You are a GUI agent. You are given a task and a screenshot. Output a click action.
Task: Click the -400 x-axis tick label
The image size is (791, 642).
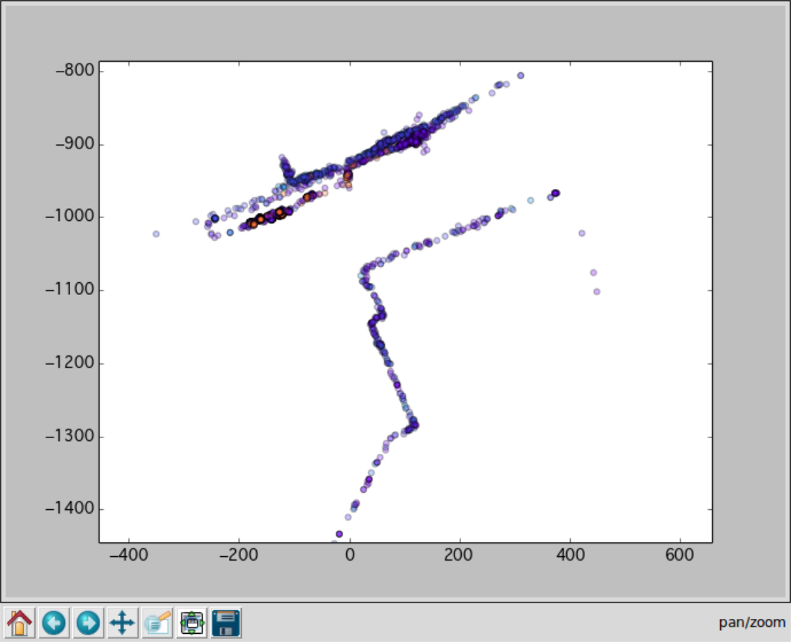tap(129, 557)
